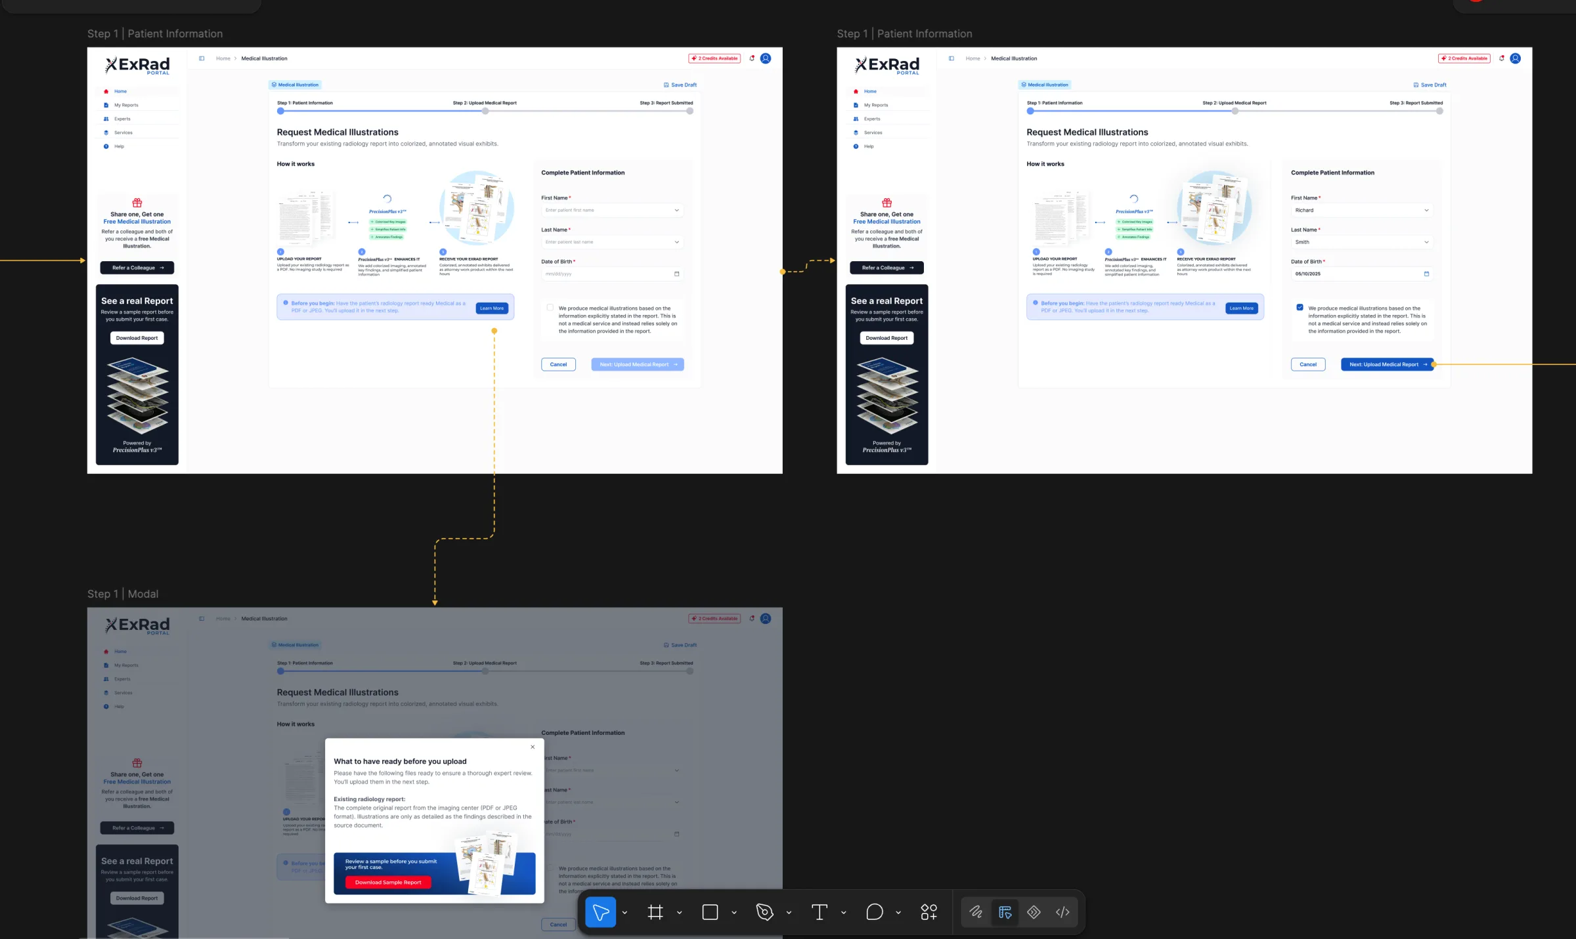Image resolution: width=1576 pixels, height=939 pixels.
Task: Check the unchecked disclaimer checkbox in the empty-form frame
Action: (x=550, y=307)
